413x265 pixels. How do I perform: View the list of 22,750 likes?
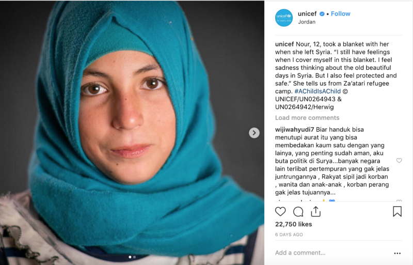293,224
